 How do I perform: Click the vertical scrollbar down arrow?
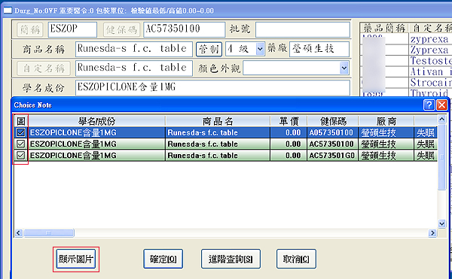click(441, 223)
